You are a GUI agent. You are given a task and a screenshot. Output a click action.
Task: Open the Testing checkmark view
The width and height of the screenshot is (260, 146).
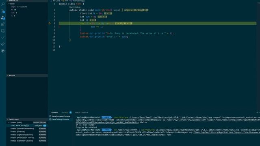click(3, 38)
